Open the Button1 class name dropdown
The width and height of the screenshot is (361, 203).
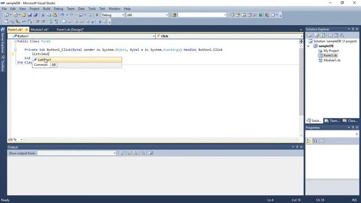click(153, 36)
